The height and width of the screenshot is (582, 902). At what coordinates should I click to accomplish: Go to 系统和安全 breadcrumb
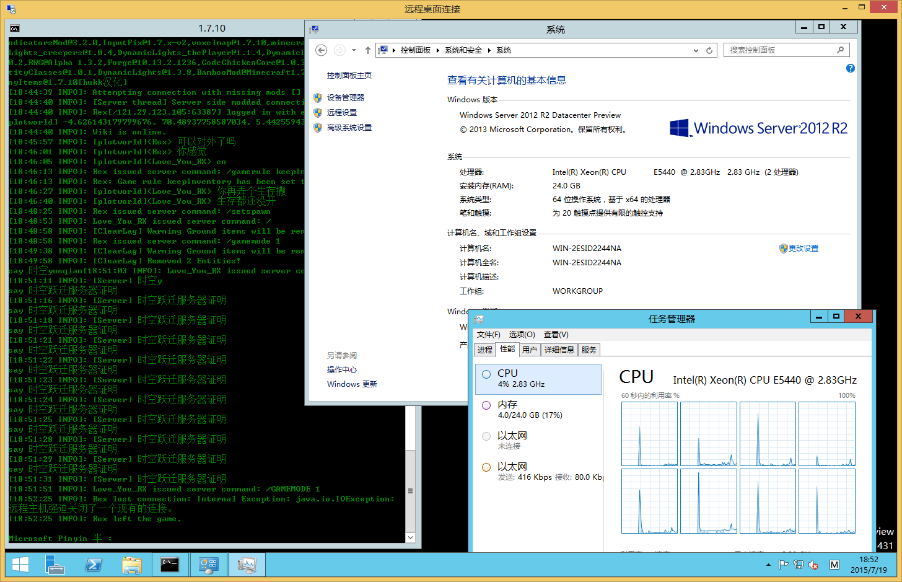click(x=463, y=50)
